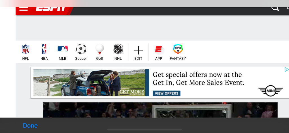Screen dimensions: 289x133
Task: Tap the EDIT plus icon
Action: (x=138, y=53)
